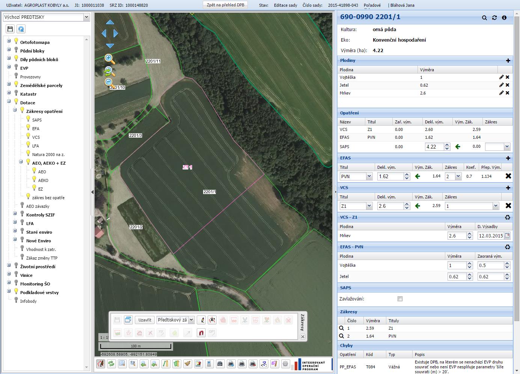This screenshot has height=374, width=520.
Task: Toggle the VCS zákres layer bulb
Action: coord(28,136)
